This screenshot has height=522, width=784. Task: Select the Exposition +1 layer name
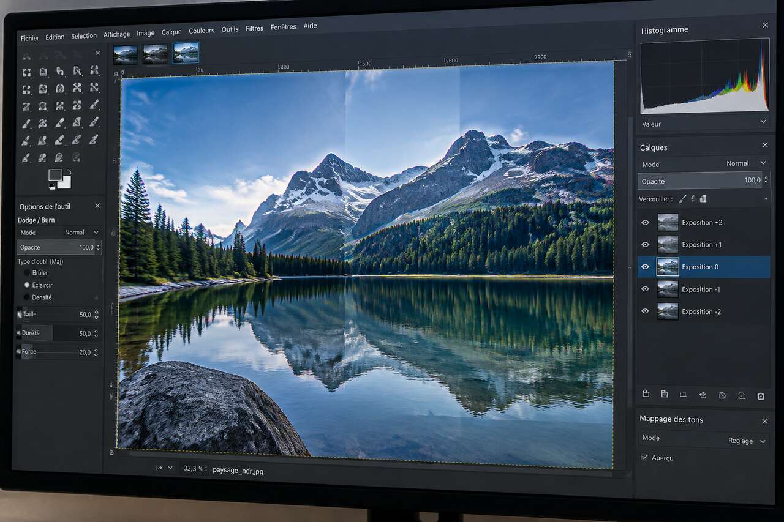[x=702, y=245]
